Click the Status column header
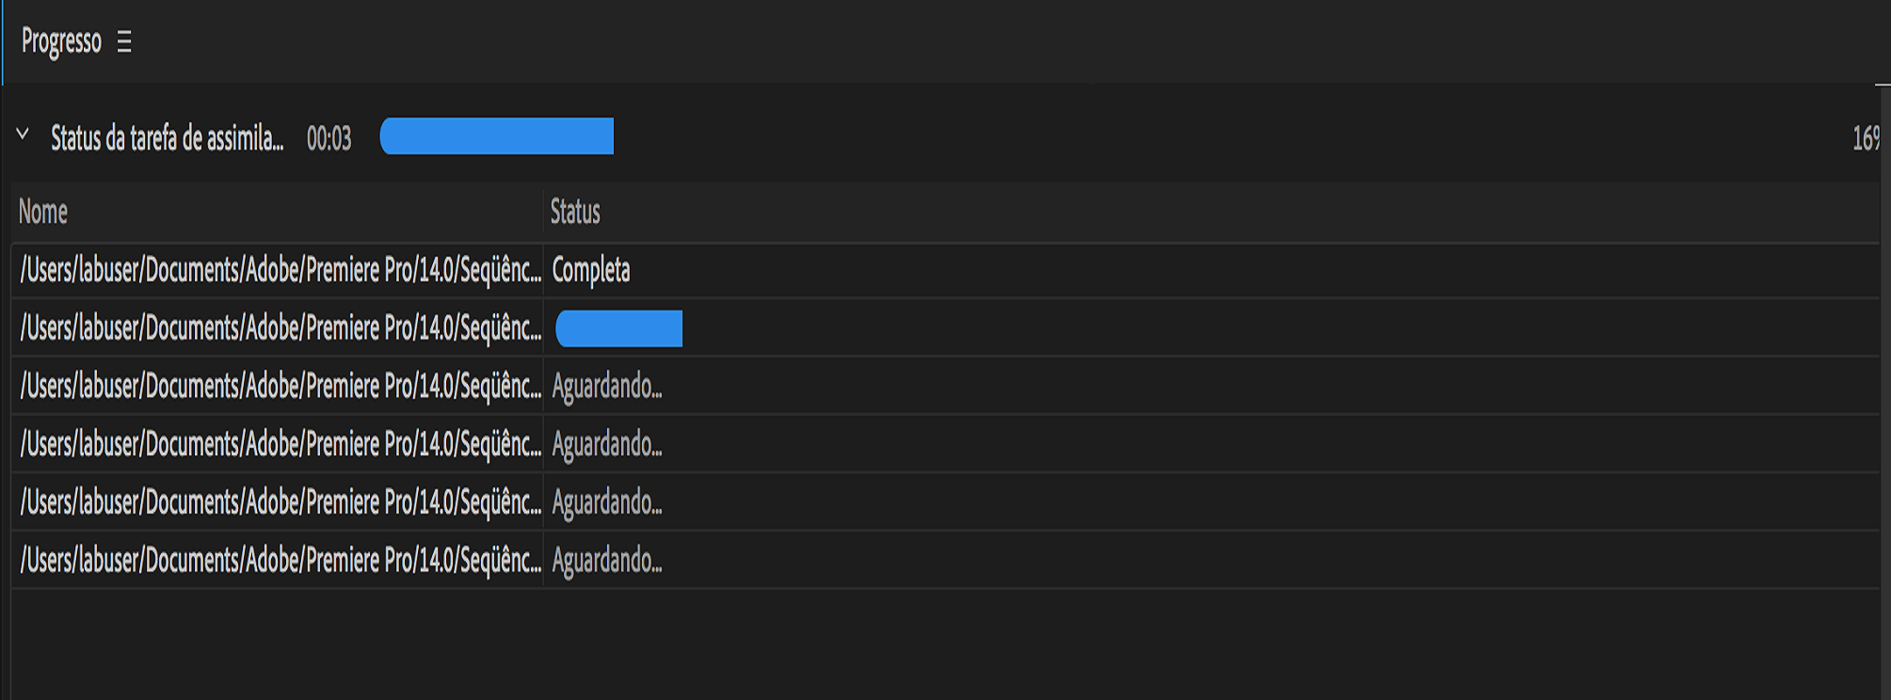Screen dimensions: 1891x700 575,213
